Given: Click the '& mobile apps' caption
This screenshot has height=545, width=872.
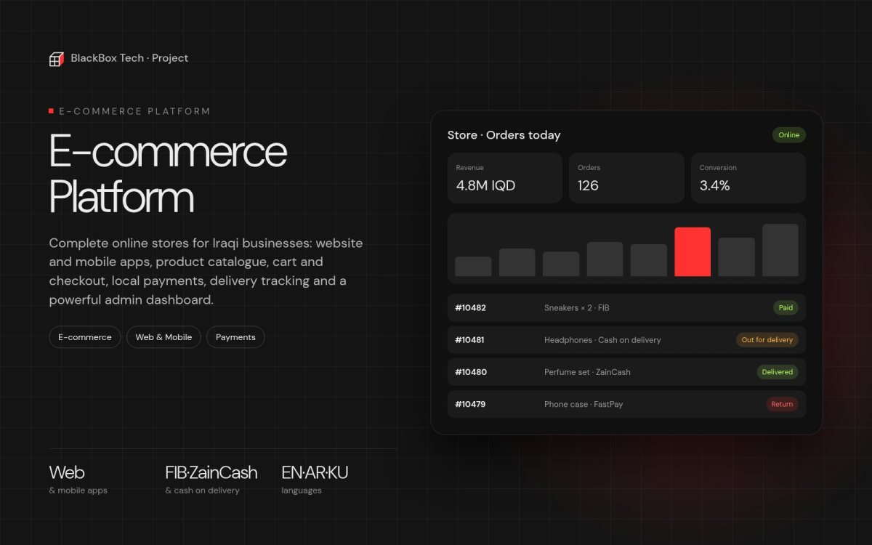Looking at the screenshot, I should coord(78,490).
